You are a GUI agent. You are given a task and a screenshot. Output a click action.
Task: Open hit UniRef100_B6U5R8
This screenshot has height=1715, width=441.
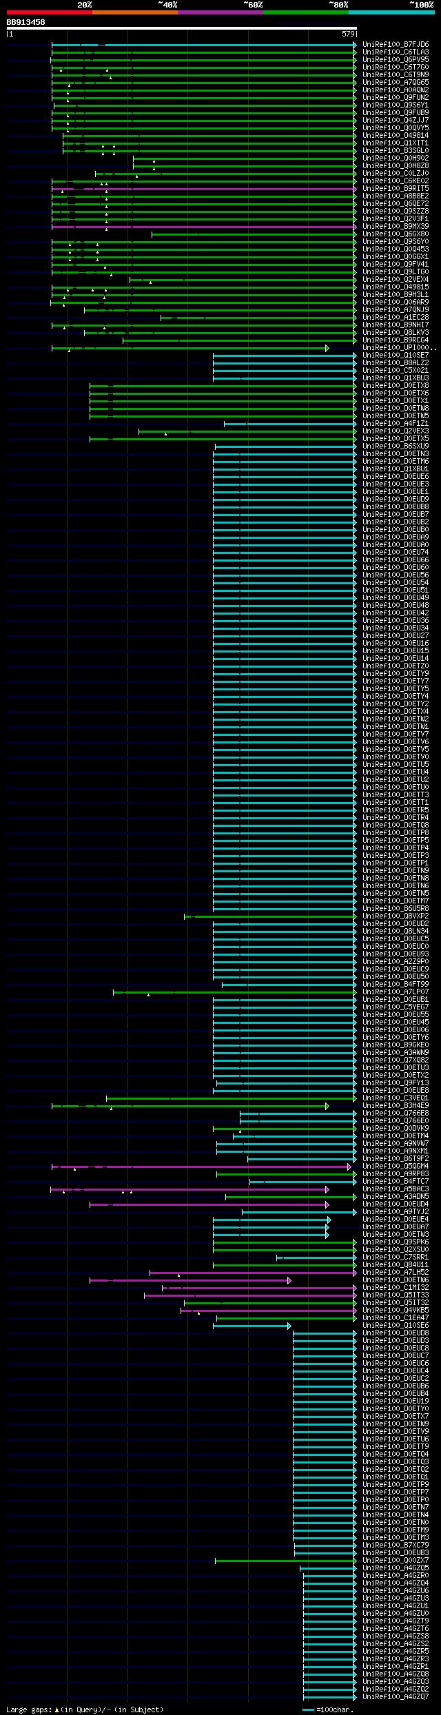click(x=396, y=909)
